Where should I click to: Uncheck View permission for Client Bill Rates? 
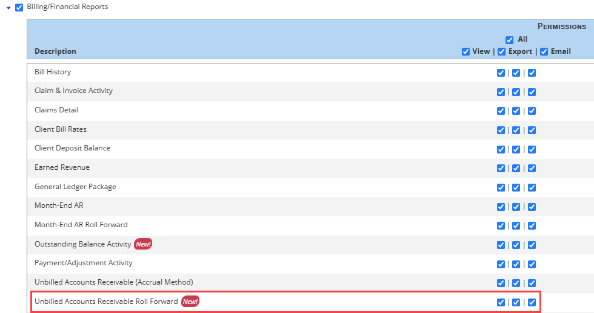(501, 131)
